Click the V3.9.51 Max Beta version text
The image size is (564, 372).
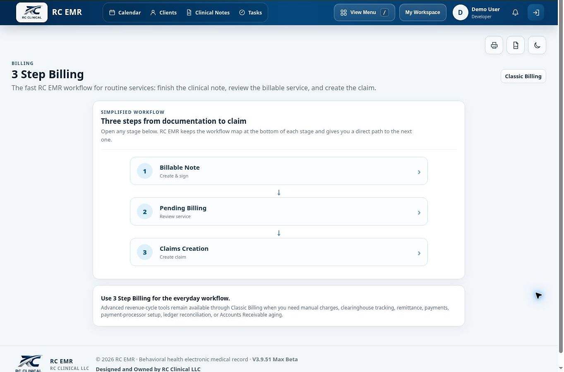(x=275, y=359)
